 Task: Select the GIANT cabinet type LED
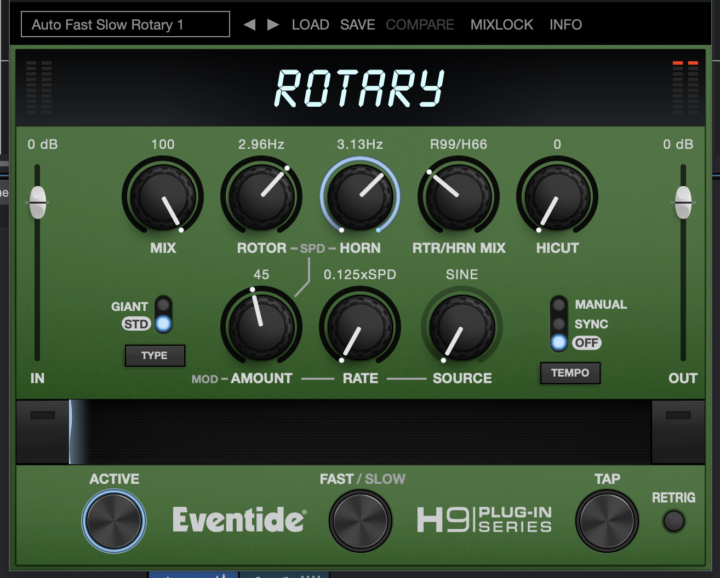point(163,304)
